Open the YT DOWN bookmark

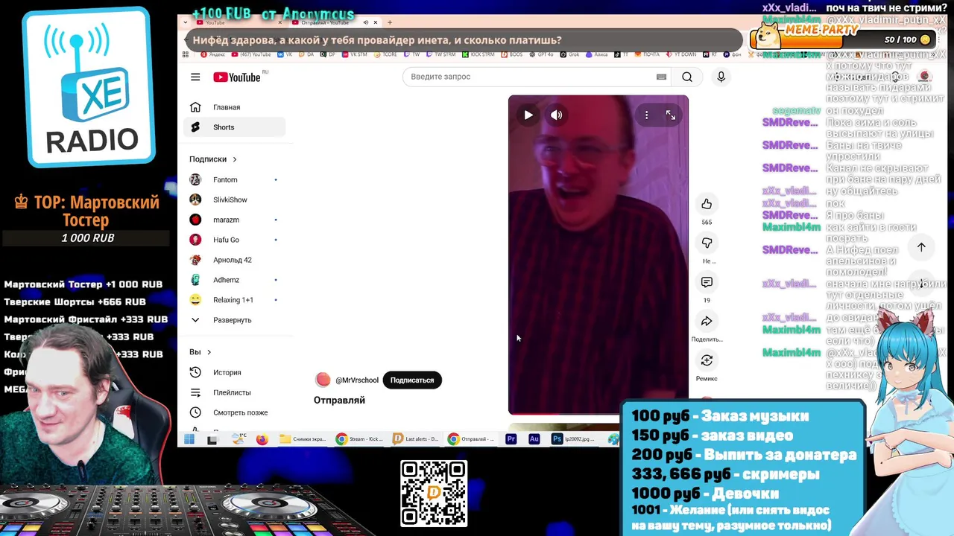[x=681, y=54]
